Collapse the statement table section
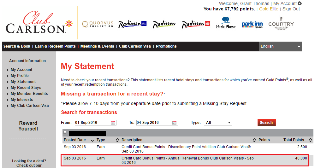 point(65,133)
